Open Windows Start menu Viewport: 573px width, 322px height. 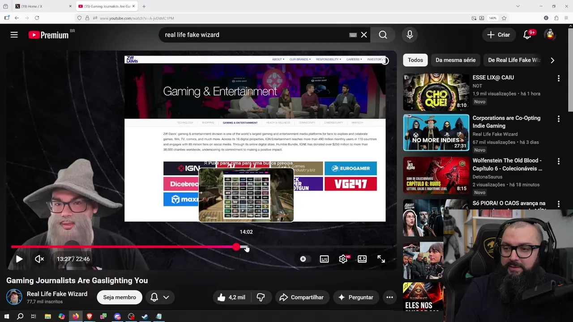coord(6,317)
